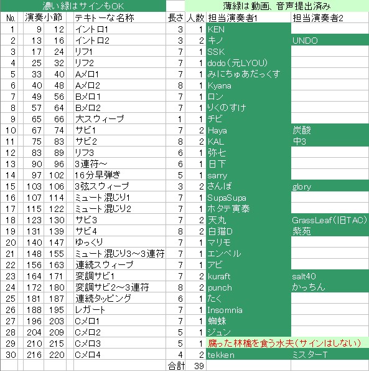Click the チビ performer cell
This screenshot has height=371, width=369.
tap(249, 119)
